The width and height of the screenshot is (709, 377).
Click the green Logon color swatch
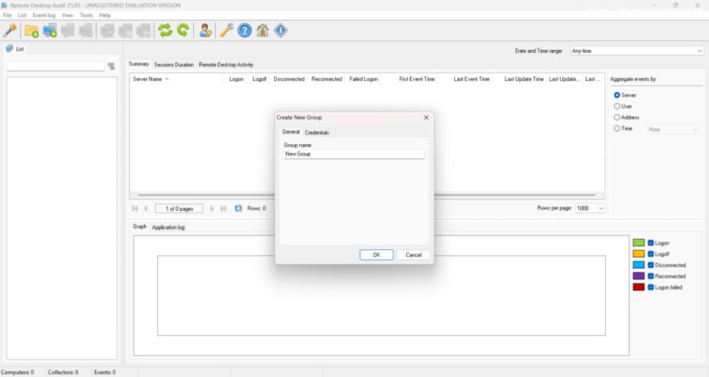[x=638, y=243]
